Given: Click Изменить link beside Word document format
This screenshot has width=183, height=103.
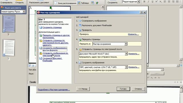Looking at the screenshot, I should click(x=134, y=54).
